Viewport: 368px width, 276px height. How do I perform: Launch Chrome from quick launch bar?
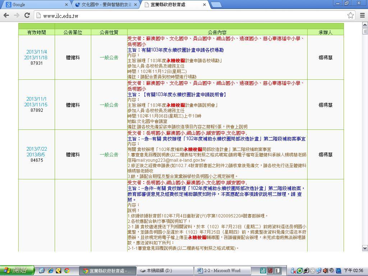[x=66, y=271]
